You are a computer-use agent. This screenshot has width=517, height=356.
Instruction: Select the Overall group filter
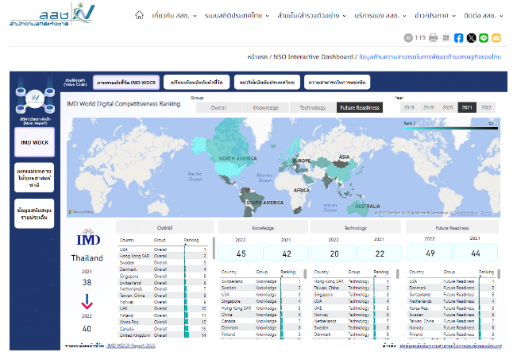[x=218, y=107]
